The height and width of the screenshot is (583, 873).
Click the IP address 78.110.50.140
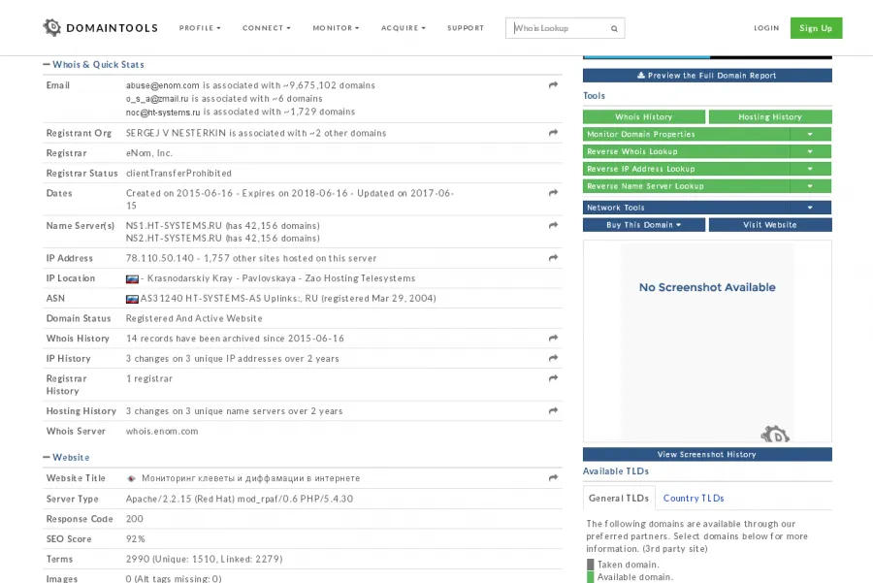click(160, 258)
